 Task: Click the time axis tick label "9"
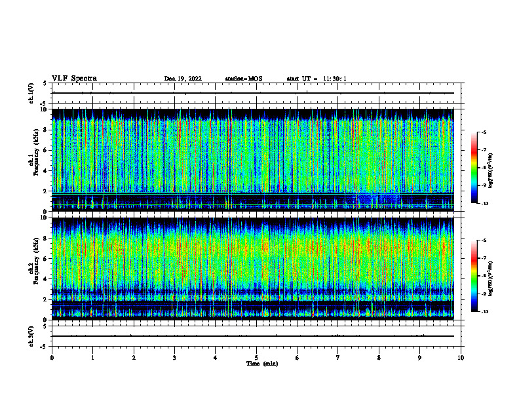tap(419, 358)
